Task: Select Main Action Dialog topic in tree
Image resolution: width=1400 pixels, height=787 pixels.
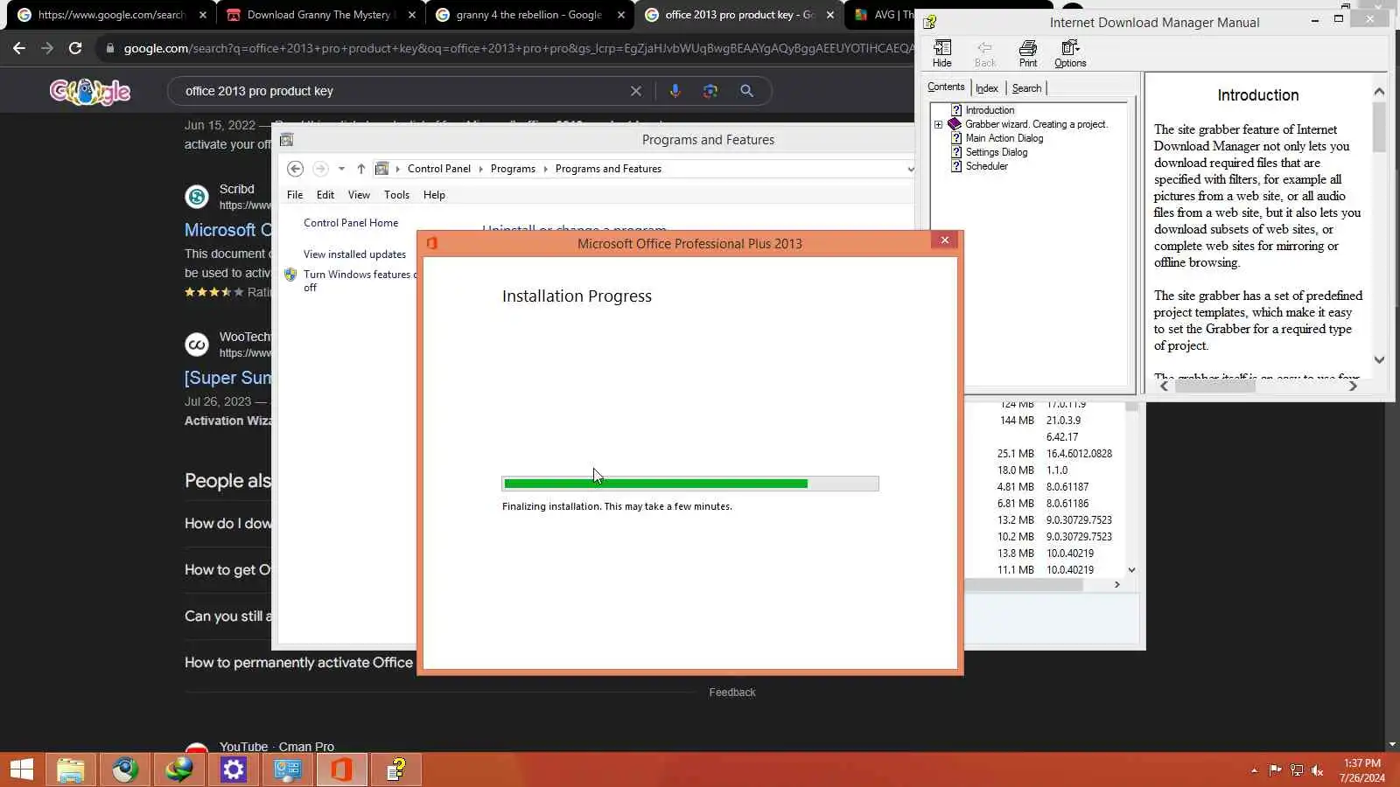Action: pos(1004,138)
